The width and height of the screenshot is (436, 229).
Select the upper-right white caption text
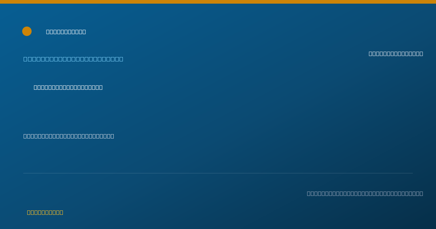click(x=396, y=54)
